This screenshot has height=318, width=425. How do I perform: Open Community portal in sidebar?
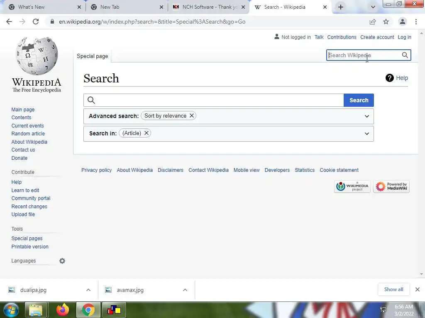pyautogui.click(x=31, y=198)
